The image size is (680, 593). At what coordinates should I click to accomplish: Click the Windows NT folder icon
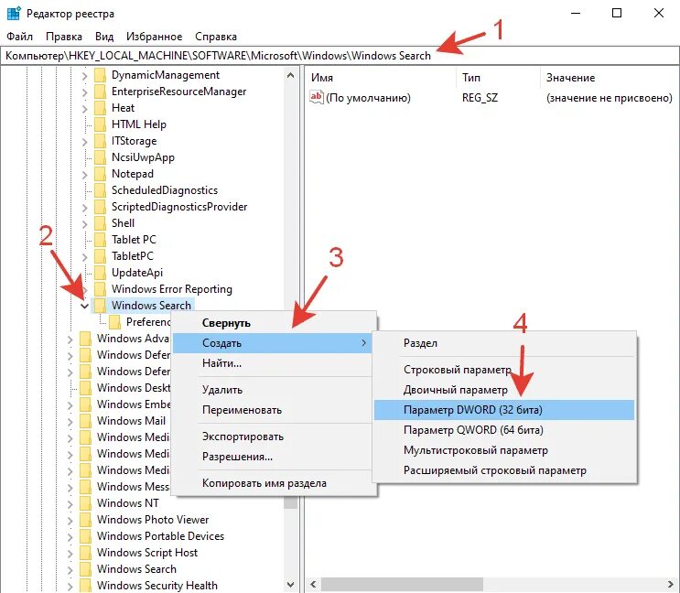(85, 503)
